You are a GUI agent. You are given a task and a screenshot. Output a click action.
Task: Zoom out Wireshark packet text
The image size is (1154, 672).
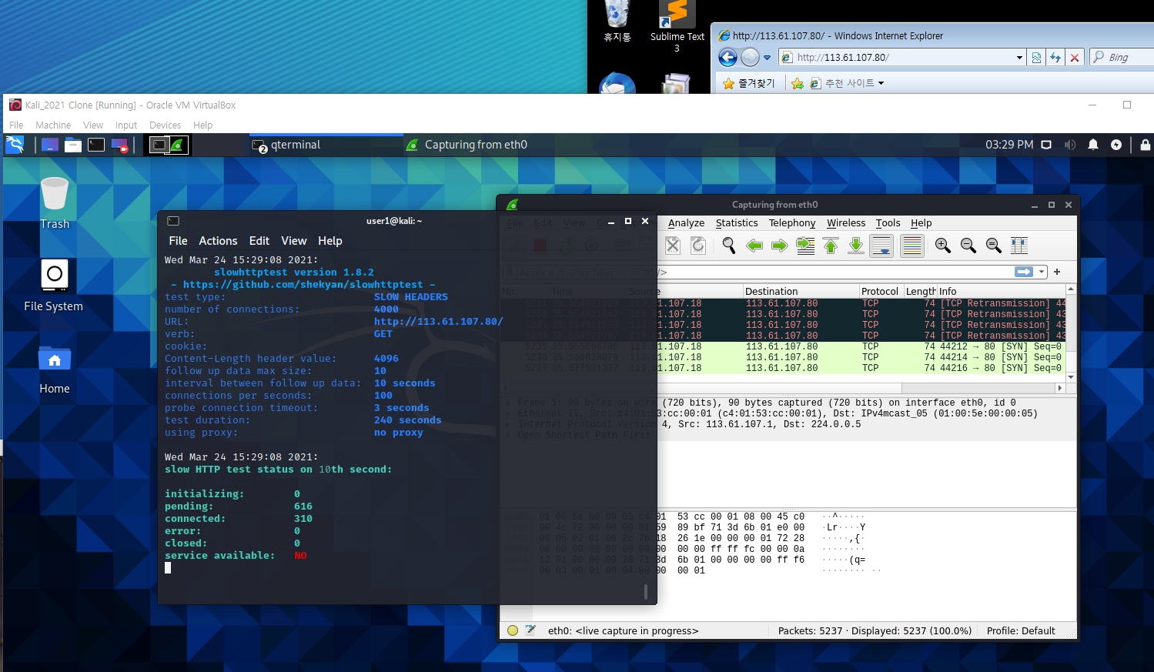point(968,246)
